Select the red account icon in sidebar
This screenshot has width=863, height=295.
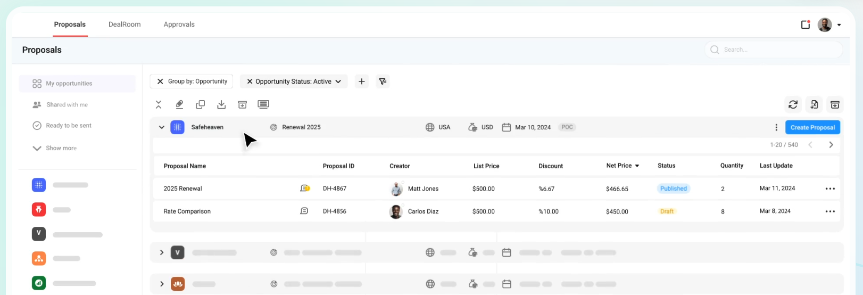39,209
